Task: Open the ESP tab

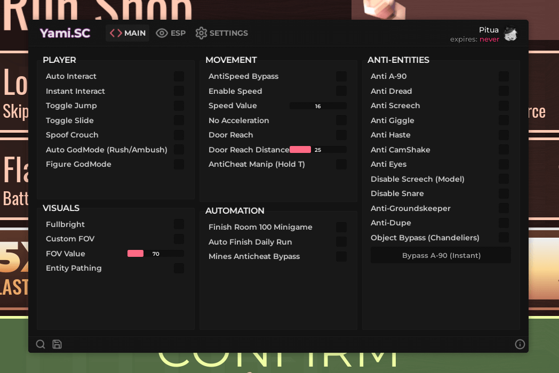Action: [171, 33]
